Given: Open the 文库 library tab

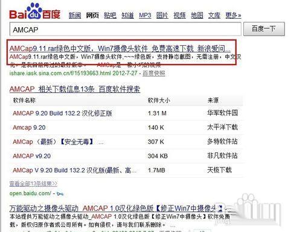Looking at the screenshot, I should click(x=214, y=15).
